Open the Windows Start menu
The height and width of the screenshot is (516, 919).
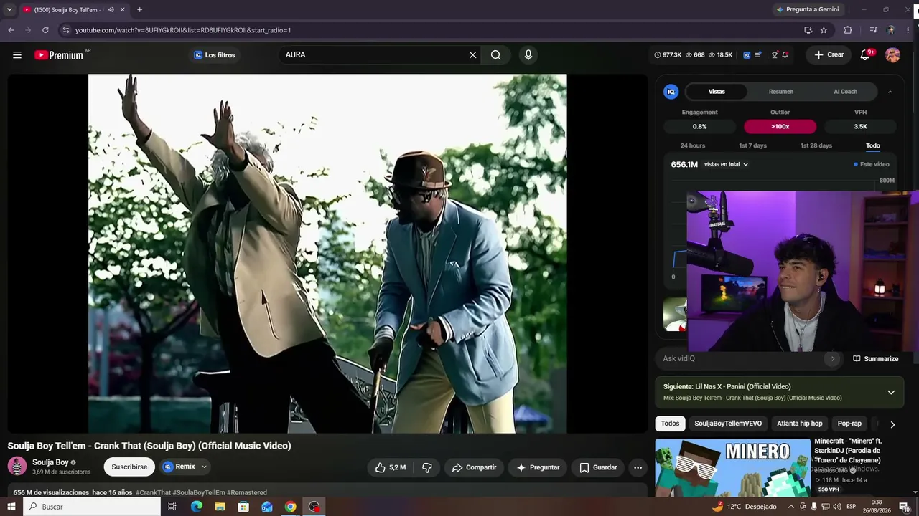click(11, 507)
